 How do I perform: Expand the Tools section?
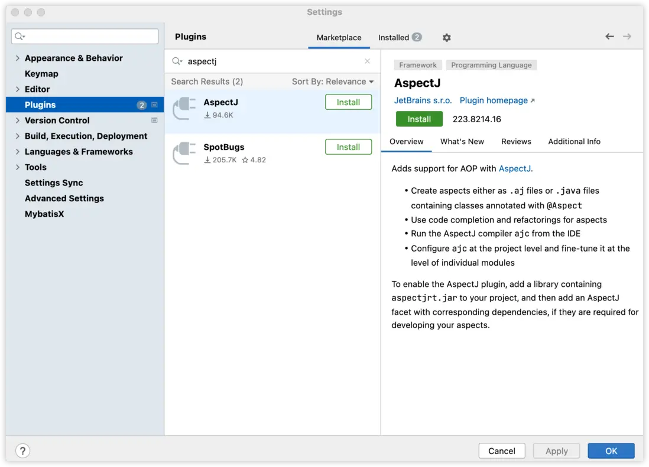point(17,168)
